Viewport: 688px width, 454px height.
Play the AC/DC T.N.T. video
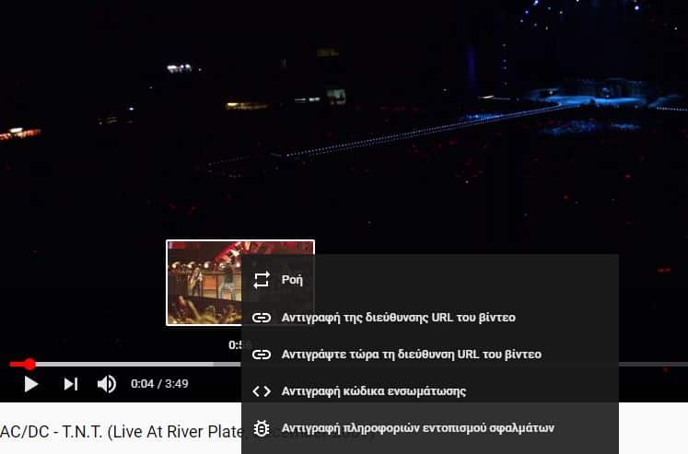point(30,384)
